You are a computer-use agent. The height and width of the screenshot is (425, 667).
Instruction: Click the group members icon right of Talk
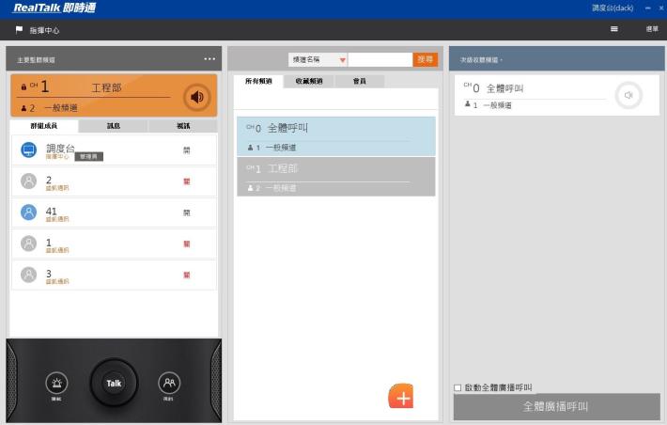169,383
